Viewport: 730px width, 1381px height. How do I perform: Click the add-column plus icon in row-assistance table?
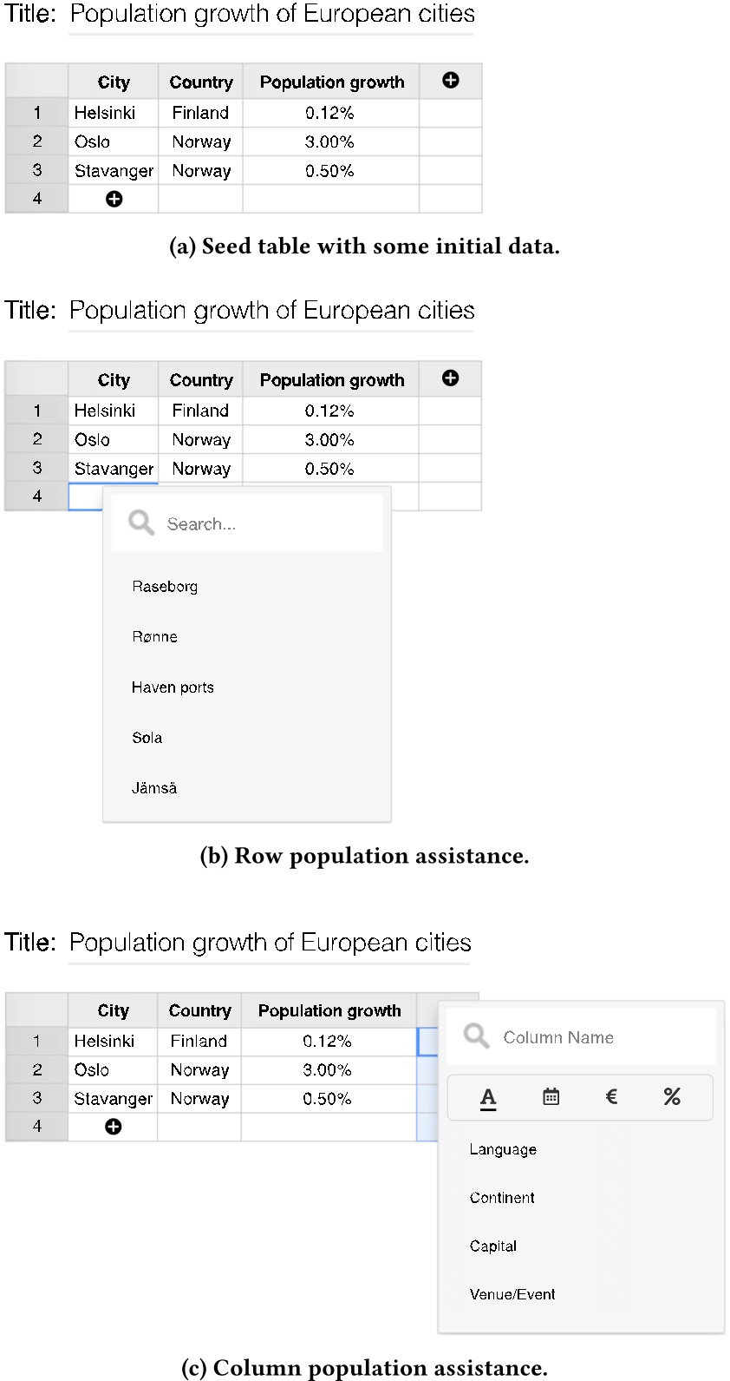tap(450, 378)
